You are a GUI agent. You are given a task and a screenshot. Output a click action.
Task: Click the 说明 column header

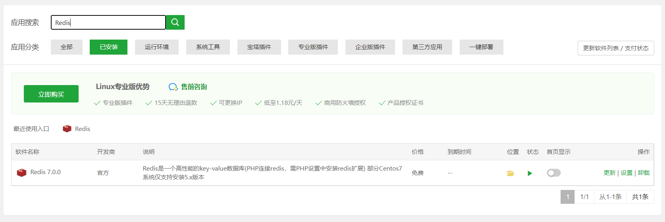(149, 152)
